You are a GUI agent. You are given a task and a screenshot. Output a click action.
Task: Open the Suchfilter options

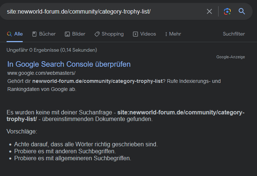click(x=234, y=34)
